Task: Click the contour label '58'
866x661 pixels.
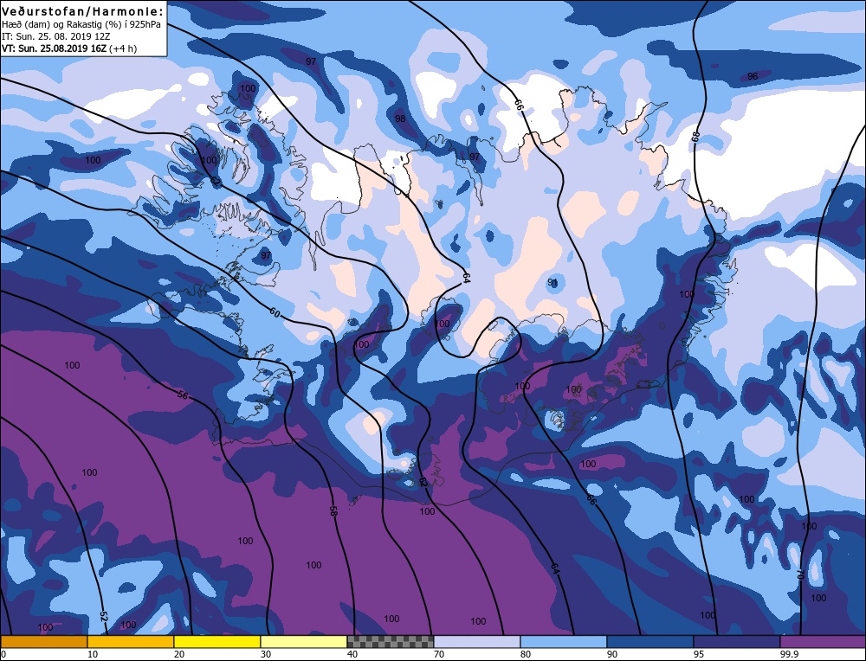Action: 333,510
